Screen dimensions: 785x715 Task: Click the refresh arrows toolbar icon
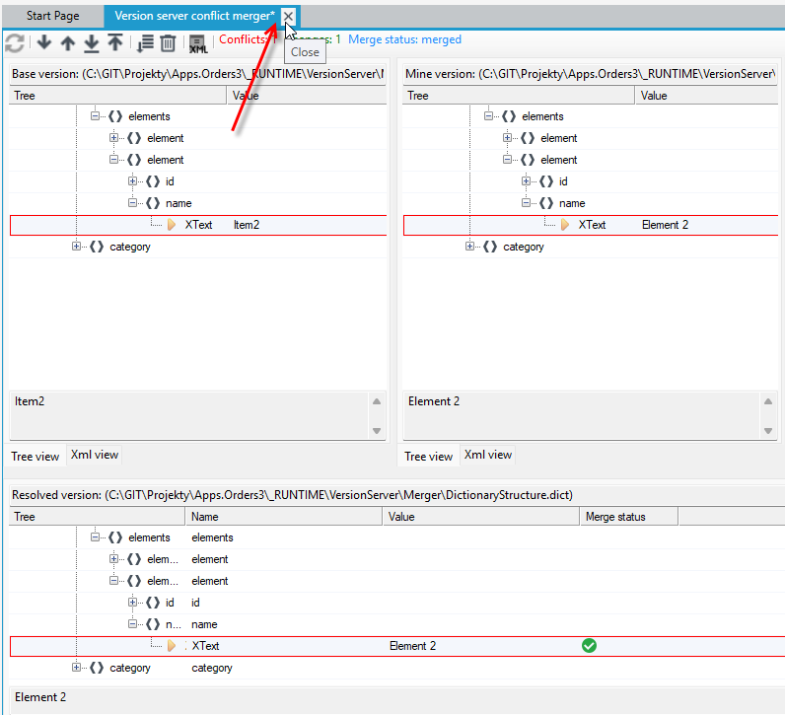[x=15, y=42]
